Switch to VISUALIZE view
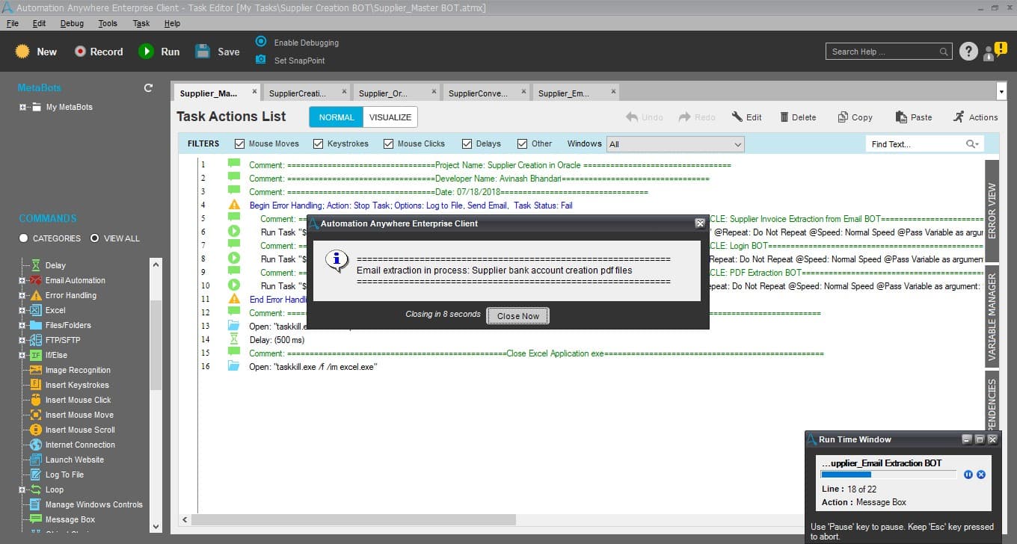Image resolution: width=1017 pixels, height=544 pixels. [390, 117]
